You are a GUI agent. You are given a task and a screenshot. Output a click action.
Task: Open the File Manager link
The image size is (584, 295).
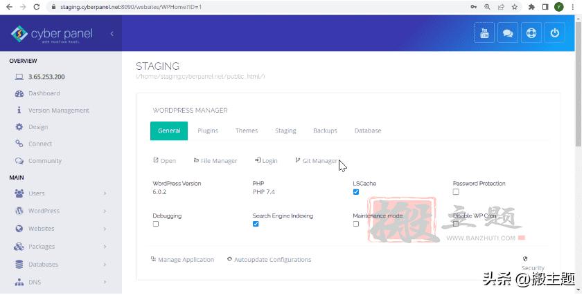[x=215, y=161]
